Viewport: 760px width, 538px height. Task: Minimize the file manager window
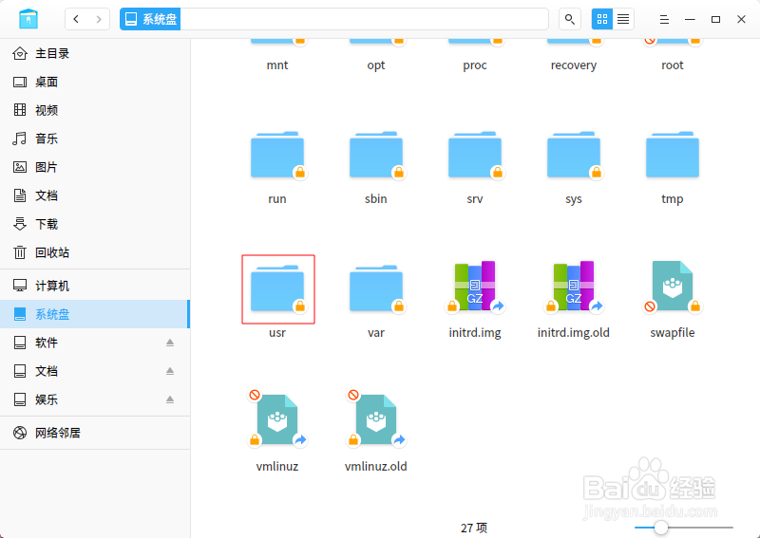pos(690,19)
